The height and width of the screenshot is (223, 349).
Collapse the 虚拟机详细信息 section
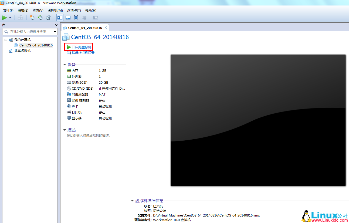click(x=132, y=201)
